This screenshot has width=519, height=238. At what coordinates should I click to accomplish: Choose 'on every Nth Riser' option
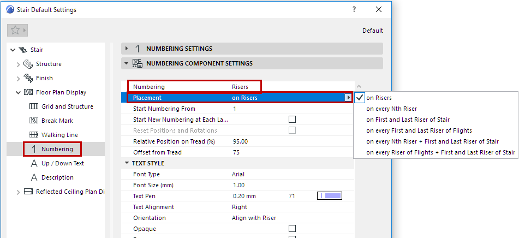pos(391,109)
